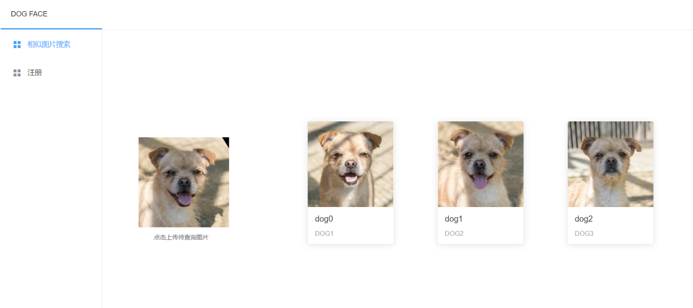The width and height of the screenshot is (693, 308).
Task: Click the dog2 card title
Action: 584,219
